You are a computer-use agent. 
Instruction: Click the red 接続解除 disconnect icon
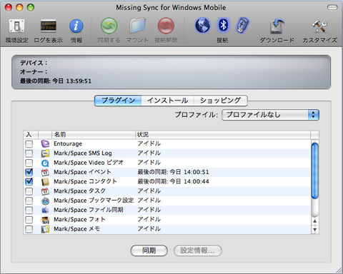pyautogui.click(x=166, y=26)
